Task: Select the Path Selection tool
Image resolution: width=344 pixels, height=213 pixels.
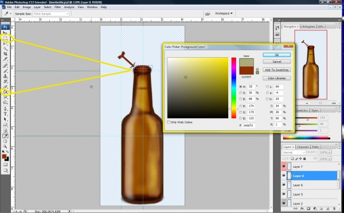Action: pyautogui.click(x=5, y=119)
